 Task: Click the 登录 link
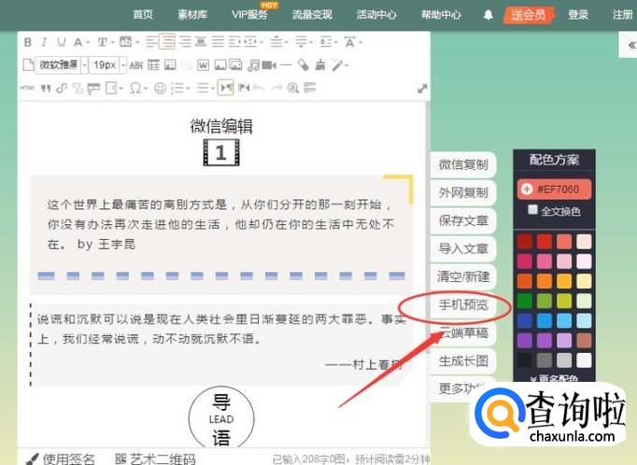coord(577,15)
